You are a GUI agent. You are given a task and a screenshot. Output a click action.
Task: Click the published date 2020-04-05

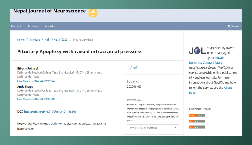tap(134, 86)
